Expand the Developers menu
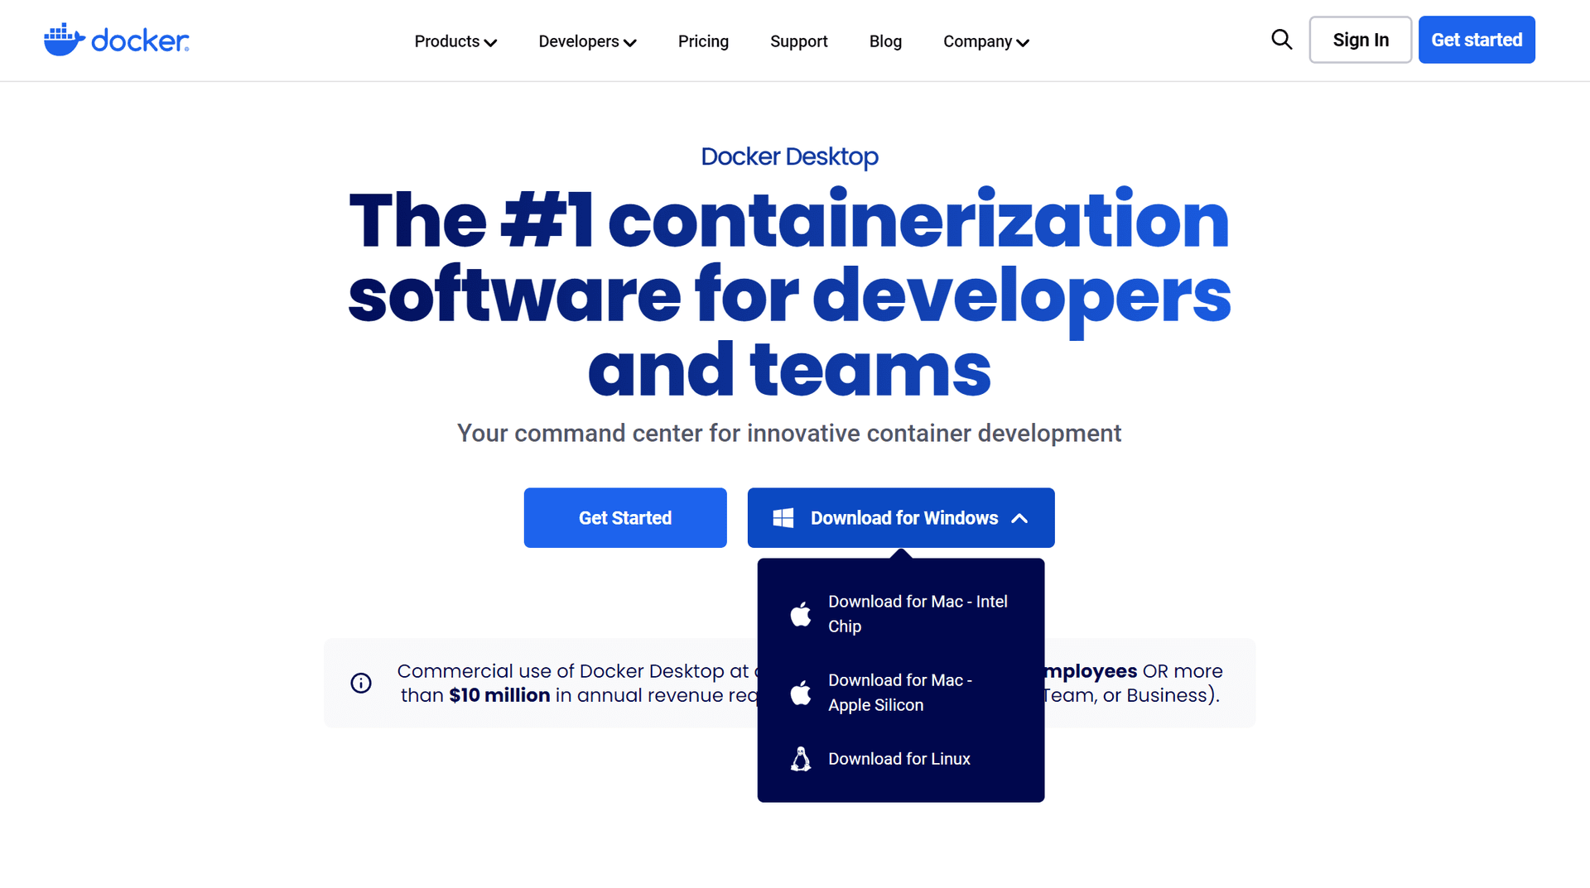The width and height of the screenshot is (1590, 888). pyautogui.click(x=587, y=41)
